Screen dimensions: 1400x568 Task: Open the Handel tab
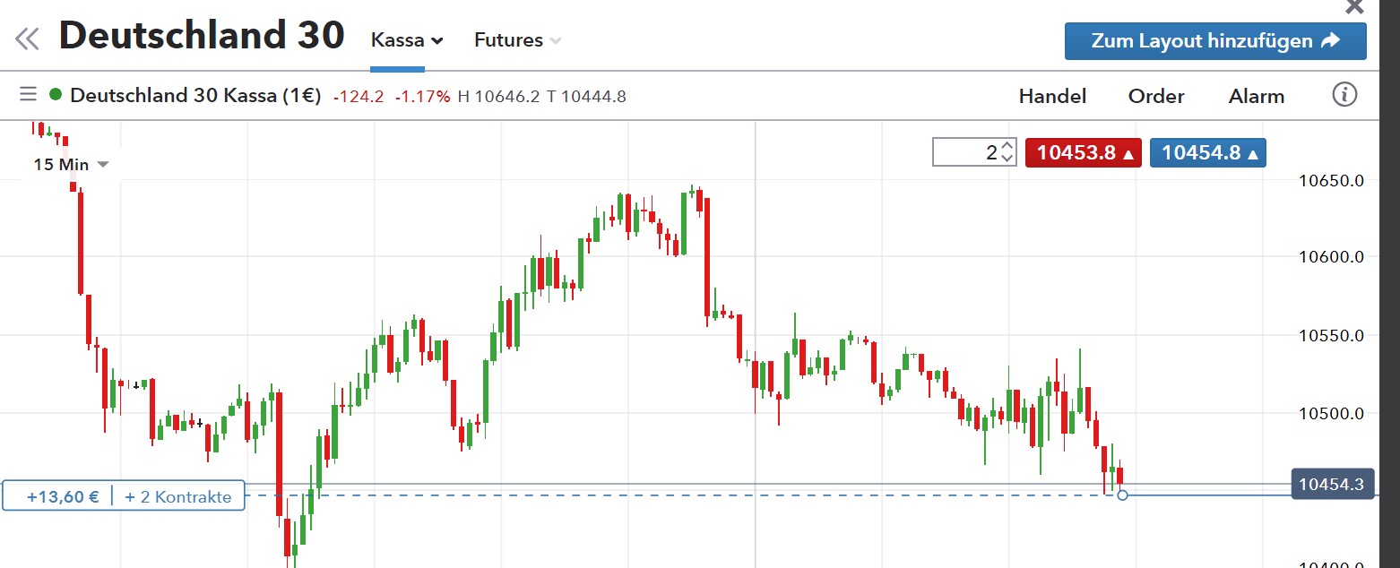pyautogui.click(x=1052, y=96)
